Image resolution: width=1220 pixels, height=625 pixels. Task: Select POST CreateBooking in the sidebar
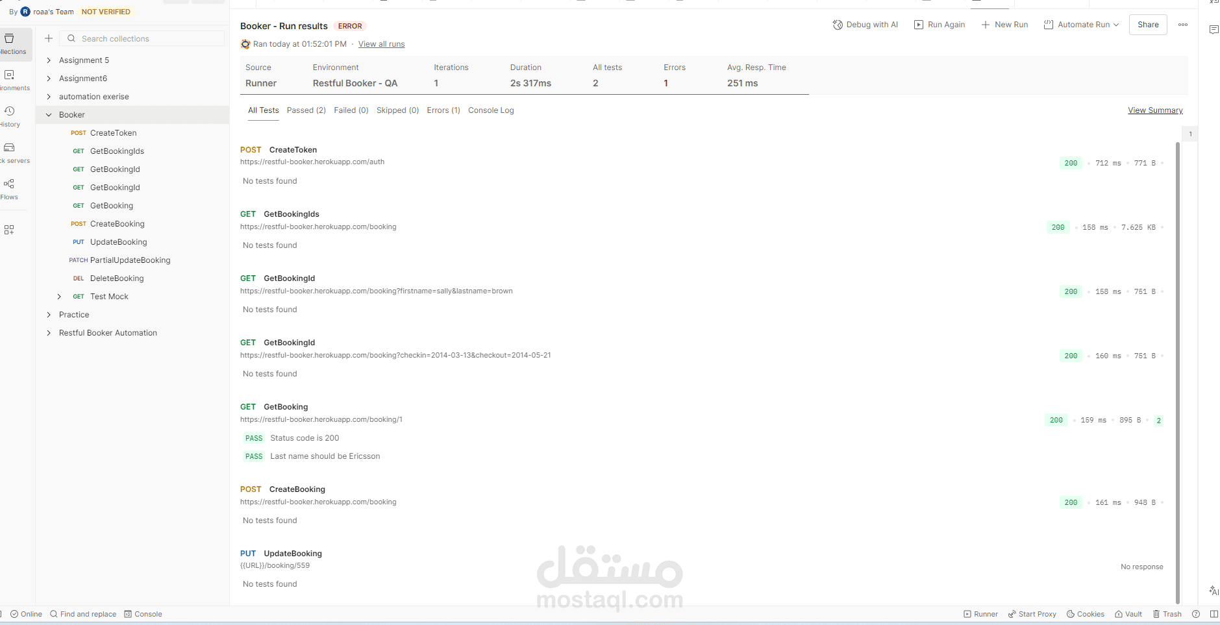[x=132, y=224]
